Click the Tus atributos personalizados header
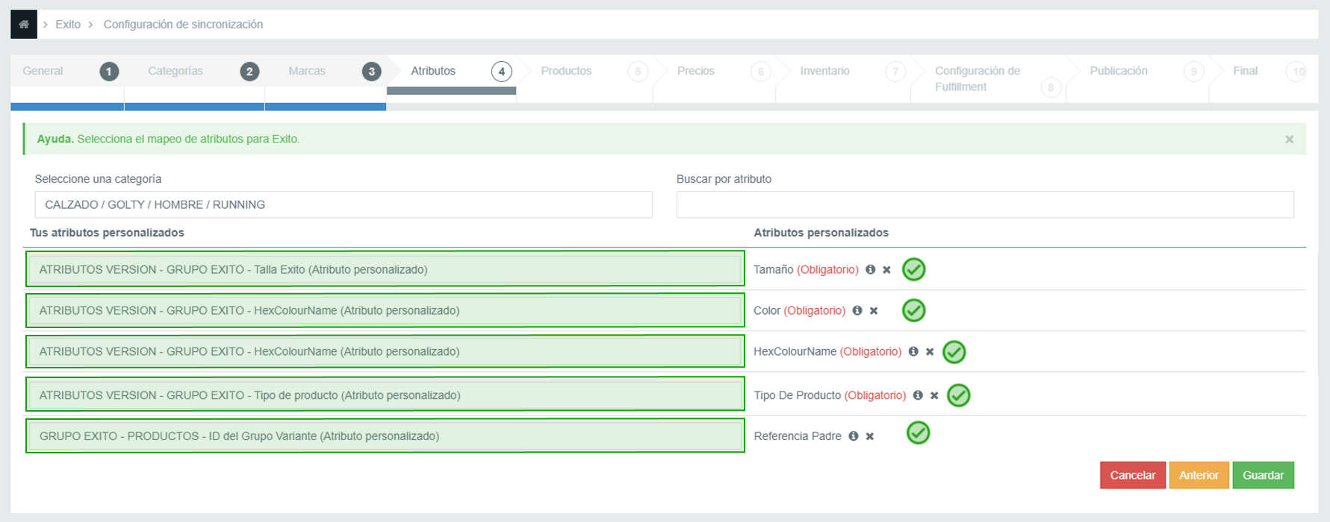1330x522 pixels. (107, 233)
